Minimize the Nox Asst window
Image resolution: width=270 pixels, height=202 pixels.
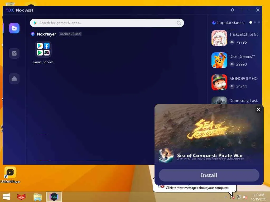(x=249, y=10)
